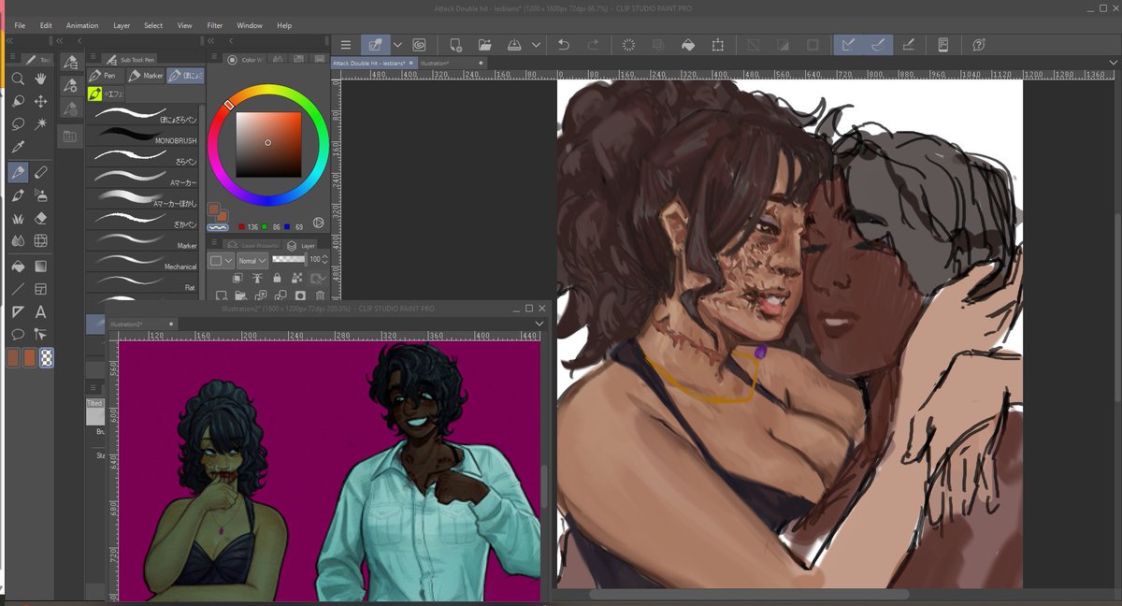
Task: Select the Mechanical brush preset
Action: click(x=143, y=261)
